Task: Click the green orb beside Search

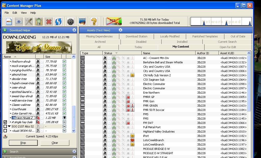Action: point(5,151)
